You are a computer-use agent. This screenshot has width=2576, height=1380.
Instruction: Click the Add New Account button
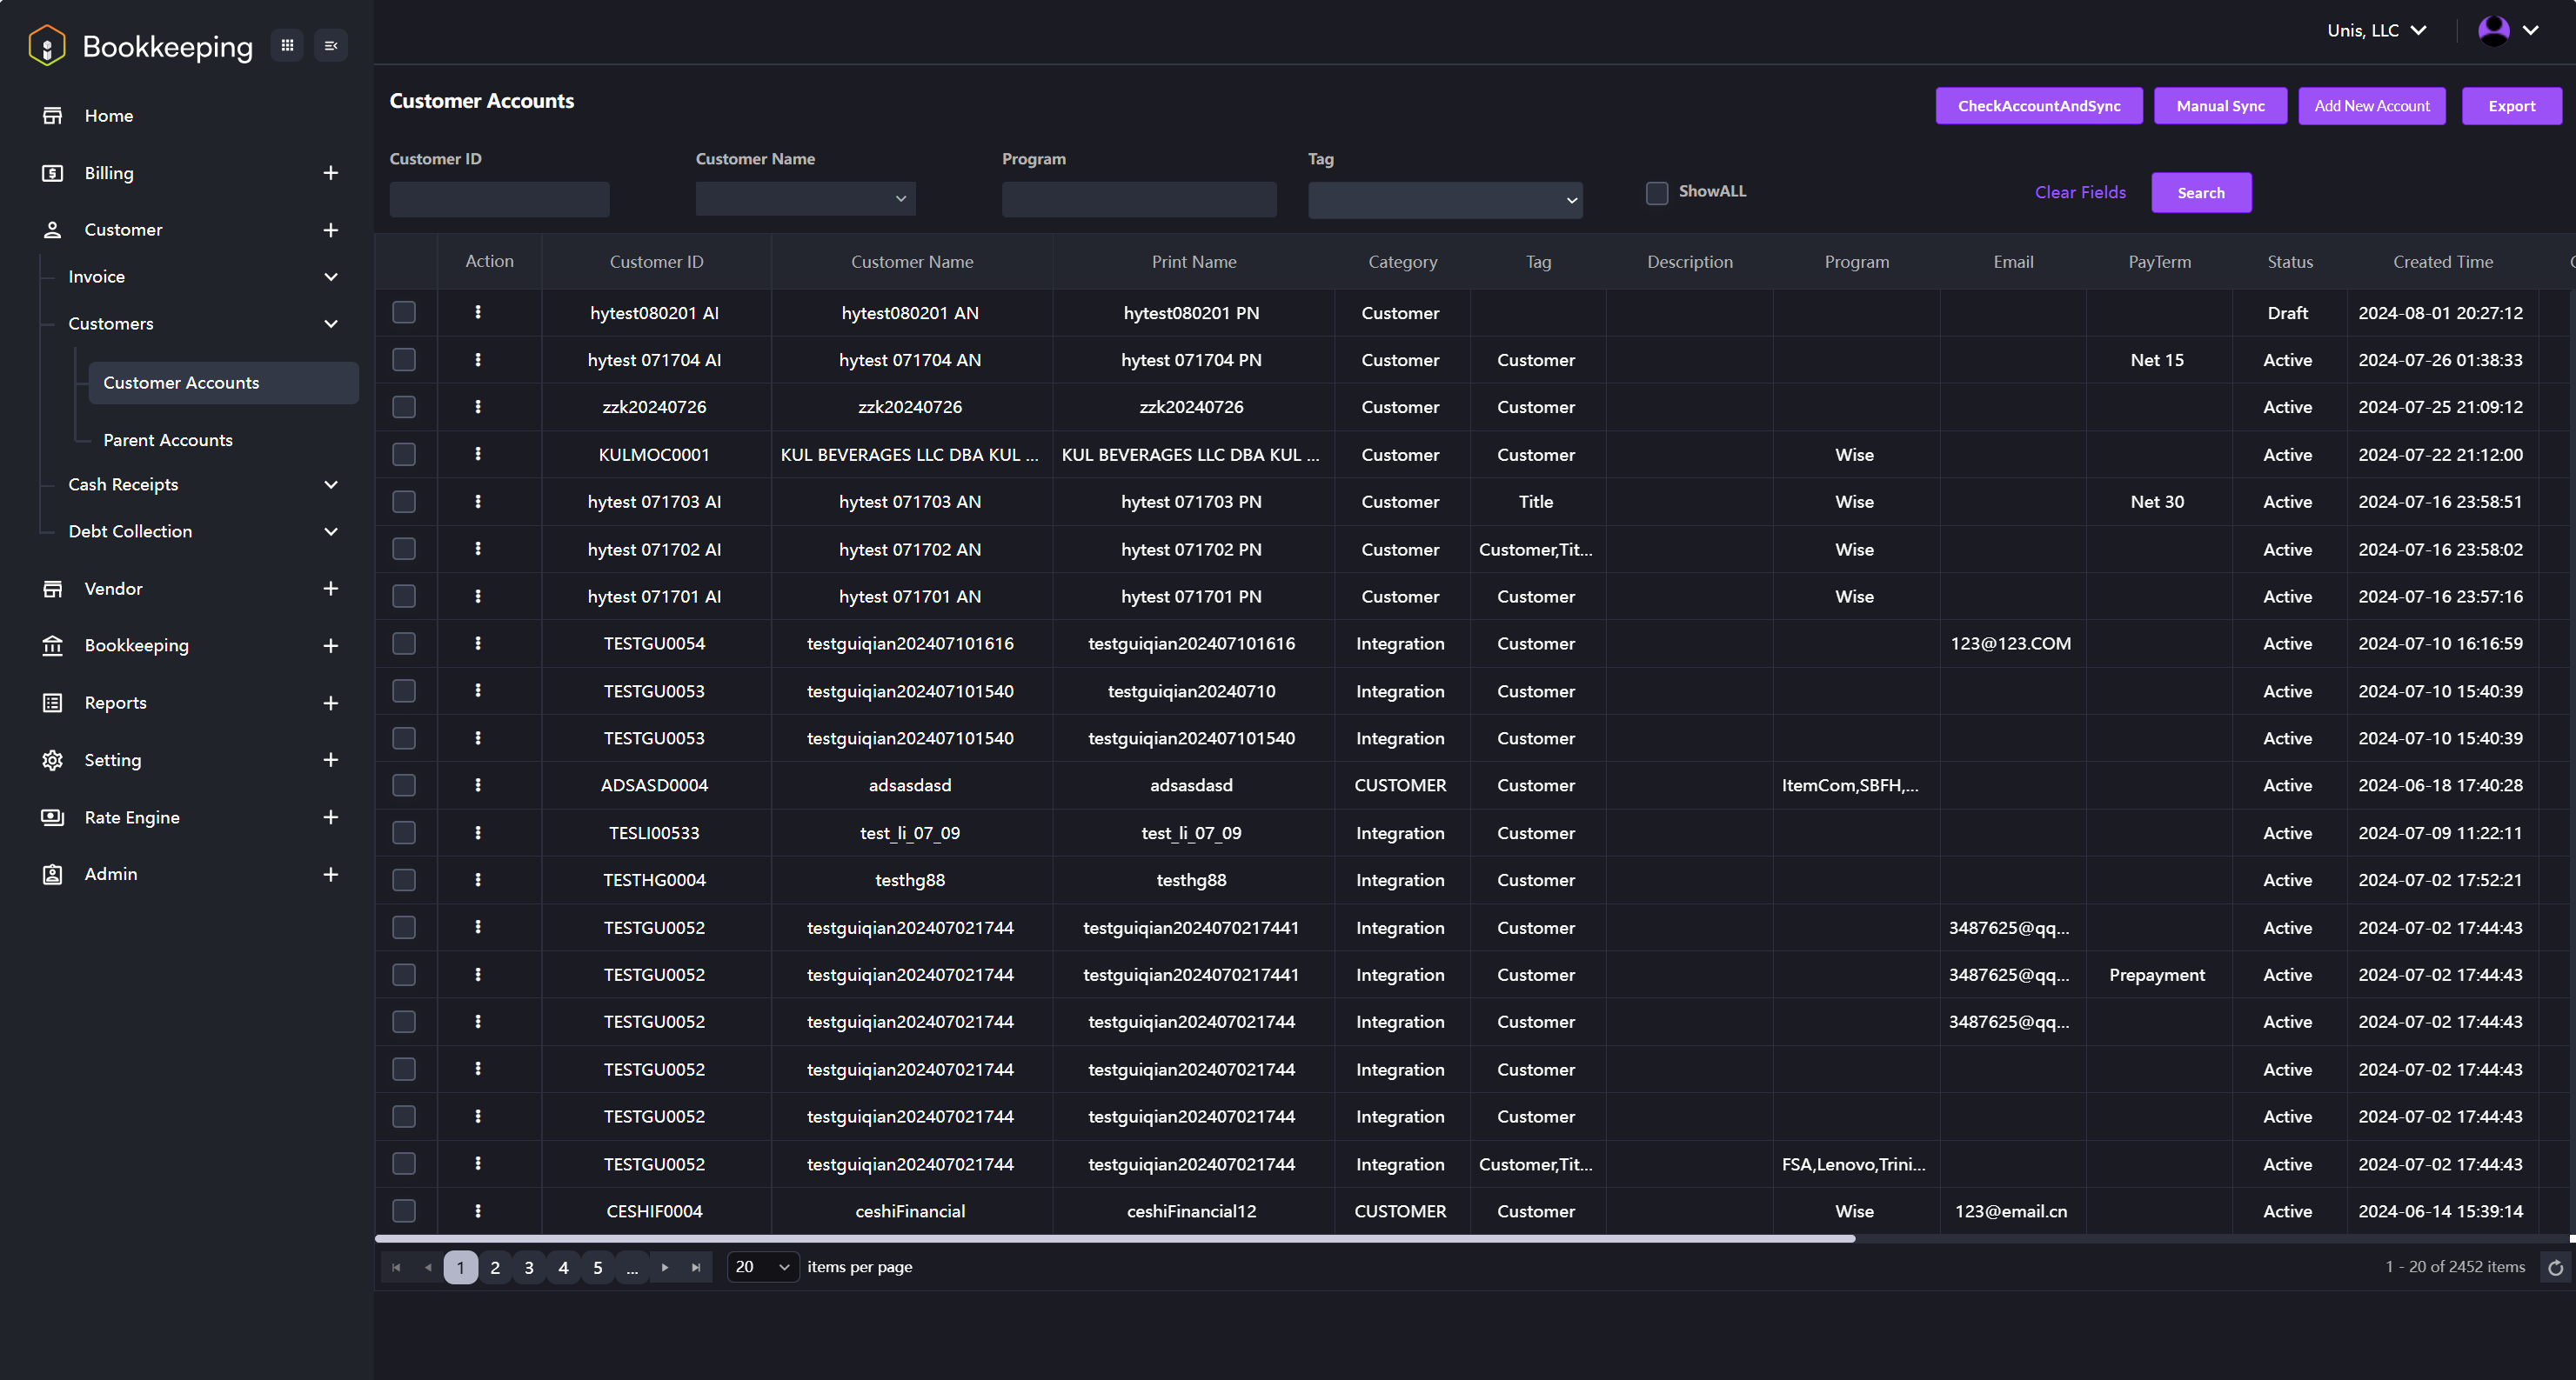click(2371, 106)
